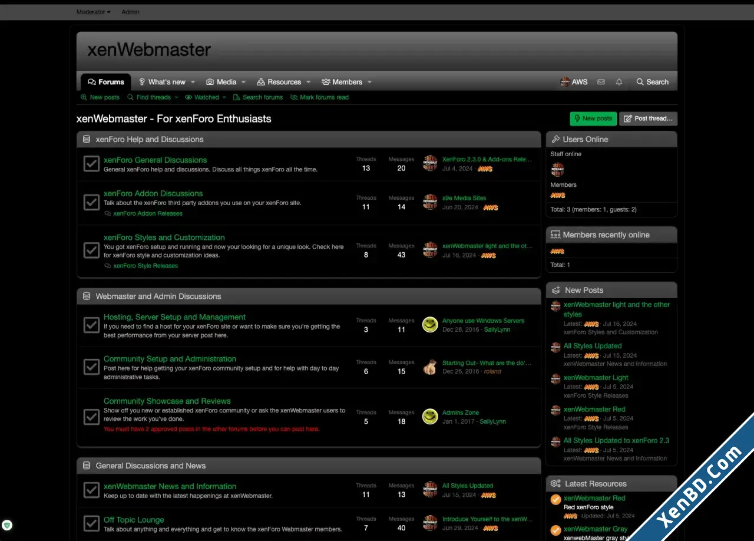
Task: Open the inbox envelope icon
Action: 601,82
